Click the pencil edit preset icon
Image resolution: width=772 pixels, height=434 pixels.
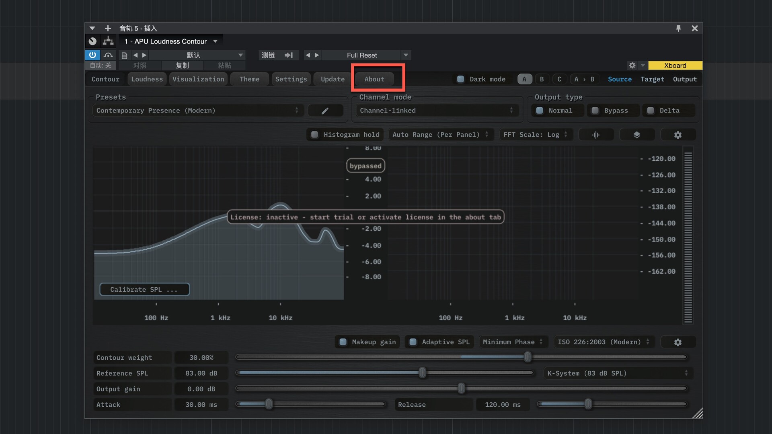(325, 111)
